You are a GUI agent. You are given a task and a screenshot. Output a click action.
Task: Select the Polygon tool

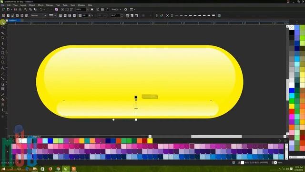pyautogui.click(x=3, y=63)
